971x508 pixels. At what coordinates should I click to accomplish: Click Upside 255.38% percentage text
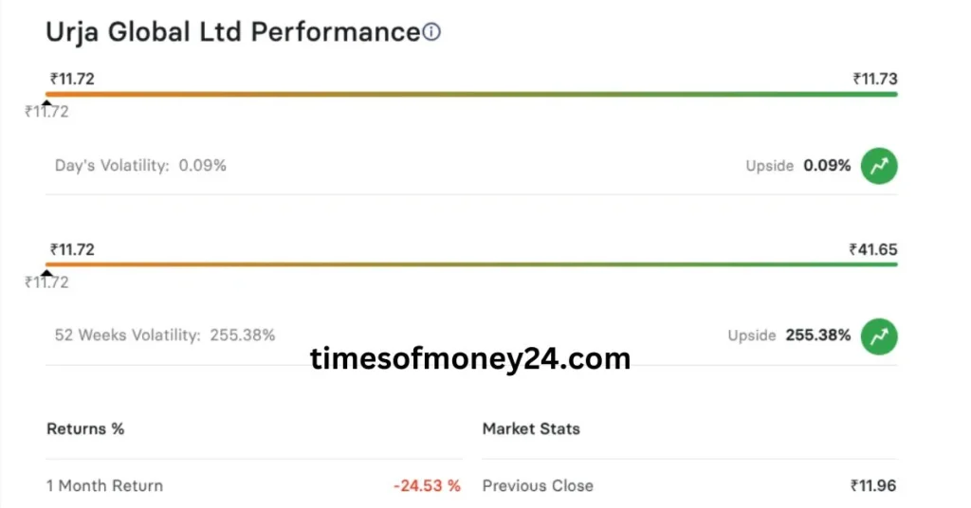coord(818,336)
